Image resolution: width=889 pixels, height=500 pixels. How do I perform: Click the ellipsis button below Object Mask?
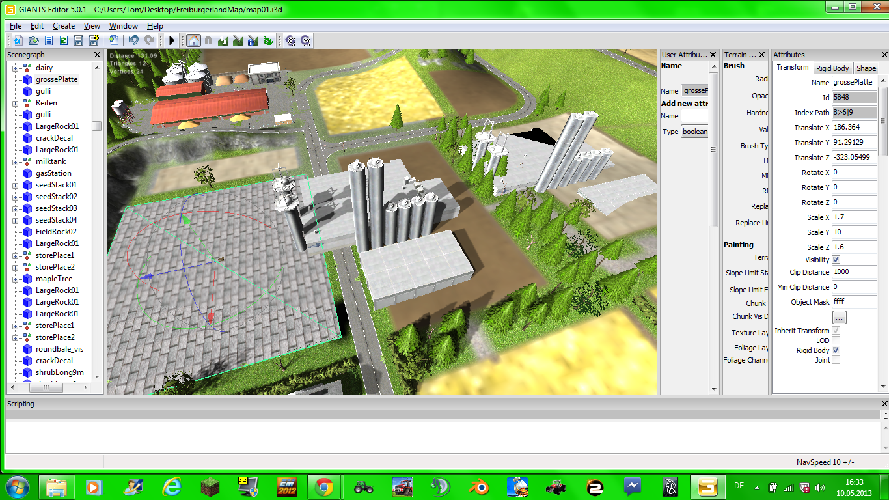tap(840, 318)
